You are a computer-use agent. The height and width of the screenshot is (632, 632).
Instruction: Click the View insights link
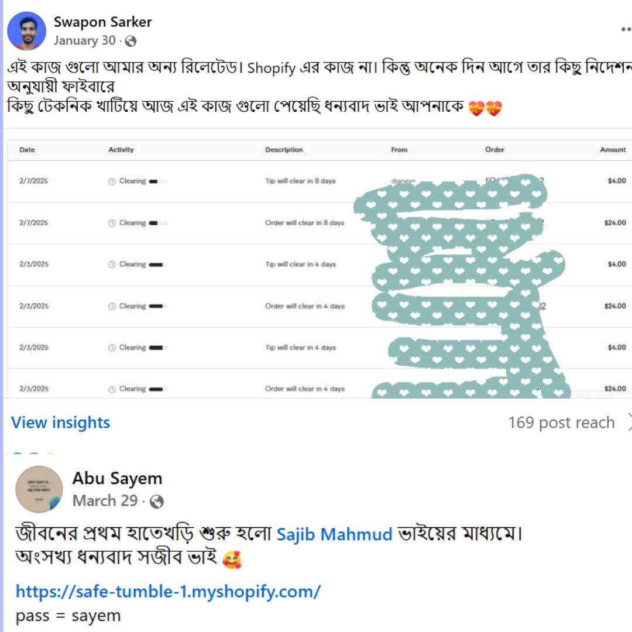tap(60, 423)
